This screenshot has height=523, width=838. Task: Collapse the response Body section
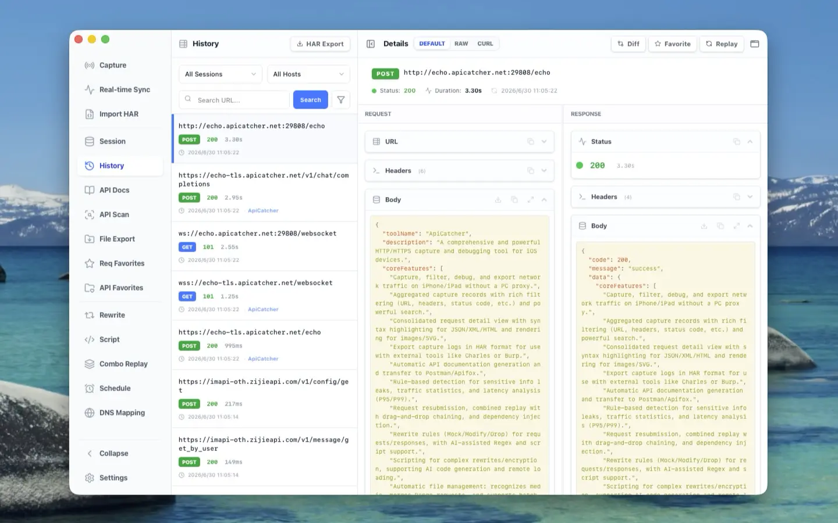click(750, 225)
